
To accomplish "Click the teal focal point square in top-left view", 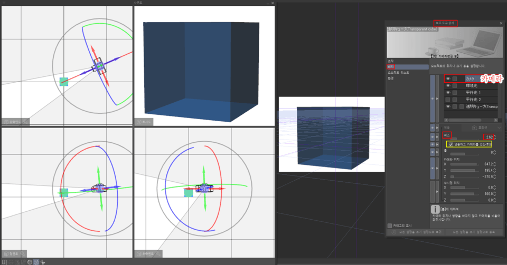I will tap(64, 82).
